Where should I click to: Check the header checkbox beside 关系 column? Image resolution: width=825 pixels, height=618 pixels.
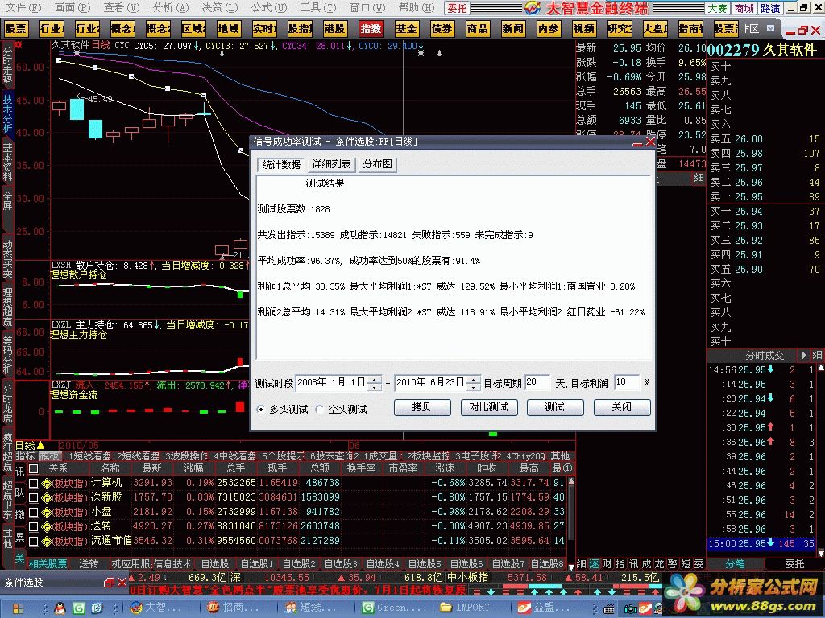tap(34, 468)
